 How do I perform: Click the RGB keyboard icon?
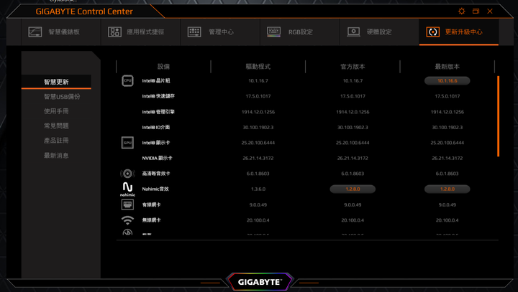pos(273,32)
